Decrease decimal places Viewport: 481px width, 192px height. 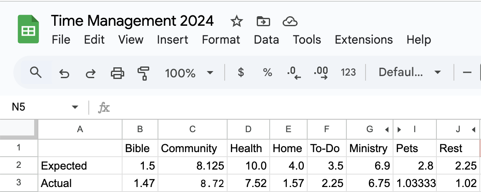(294, 73)
